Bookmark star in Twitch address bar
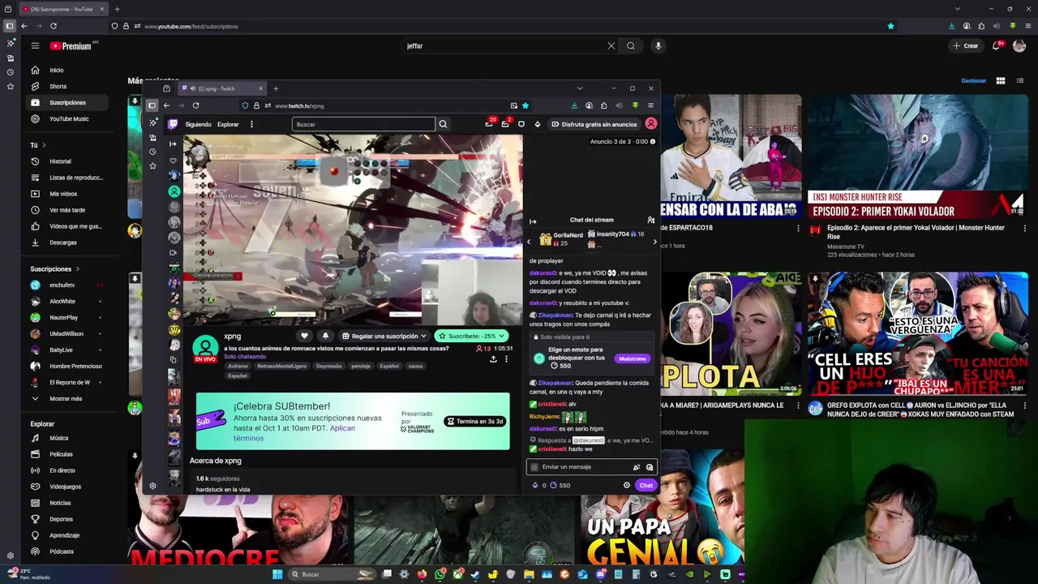This screenshot has height=584, width=1038. pyautogui.click(x=525, y=105)
